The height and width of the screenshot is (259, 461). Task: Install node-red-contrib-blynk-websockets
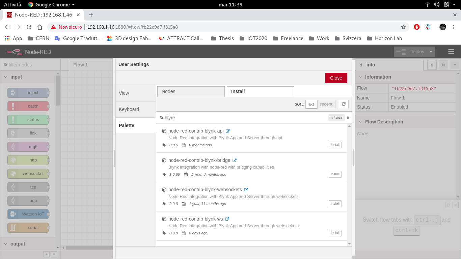click(x=335, y=204)
